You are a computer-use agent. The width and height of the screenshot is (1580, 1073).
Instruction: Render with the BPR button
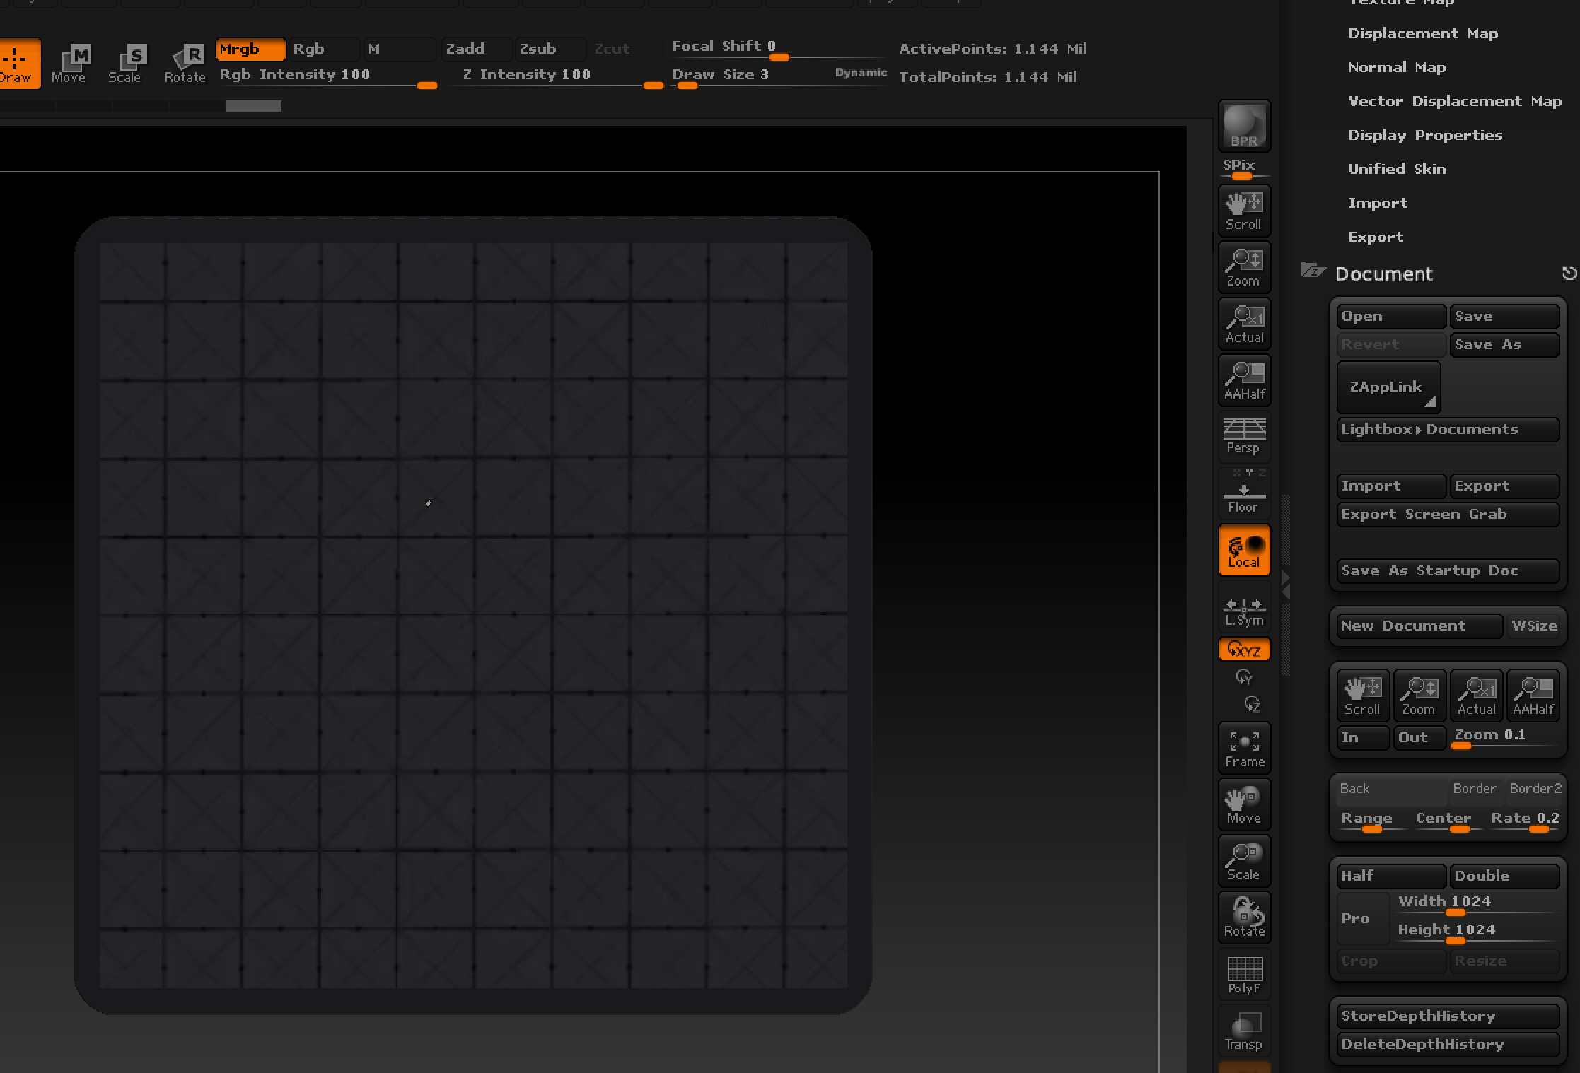pos(1244,126)
